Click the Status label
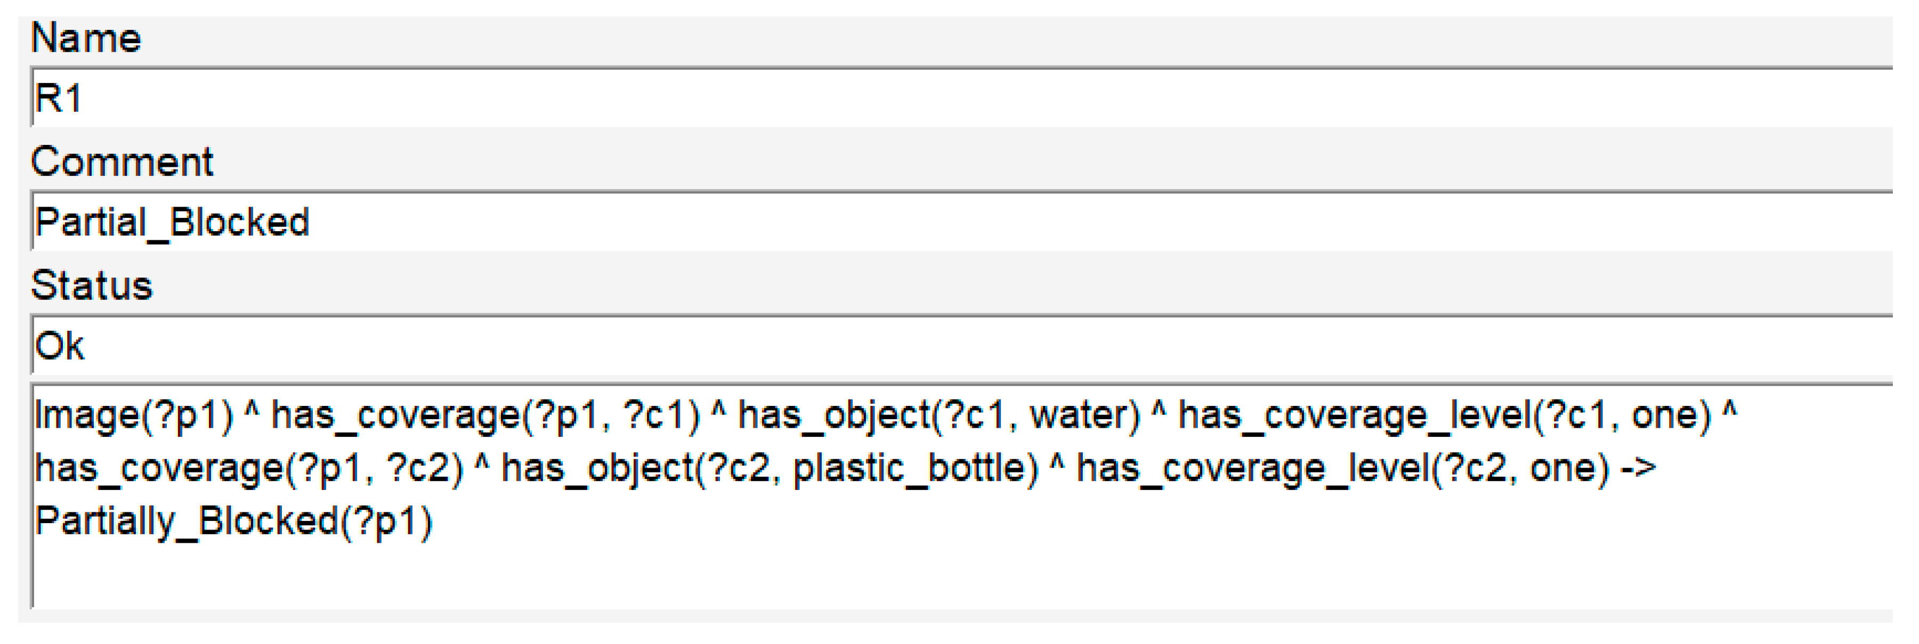The width and height of the screenshot is (1919, 644). point(91,284)
